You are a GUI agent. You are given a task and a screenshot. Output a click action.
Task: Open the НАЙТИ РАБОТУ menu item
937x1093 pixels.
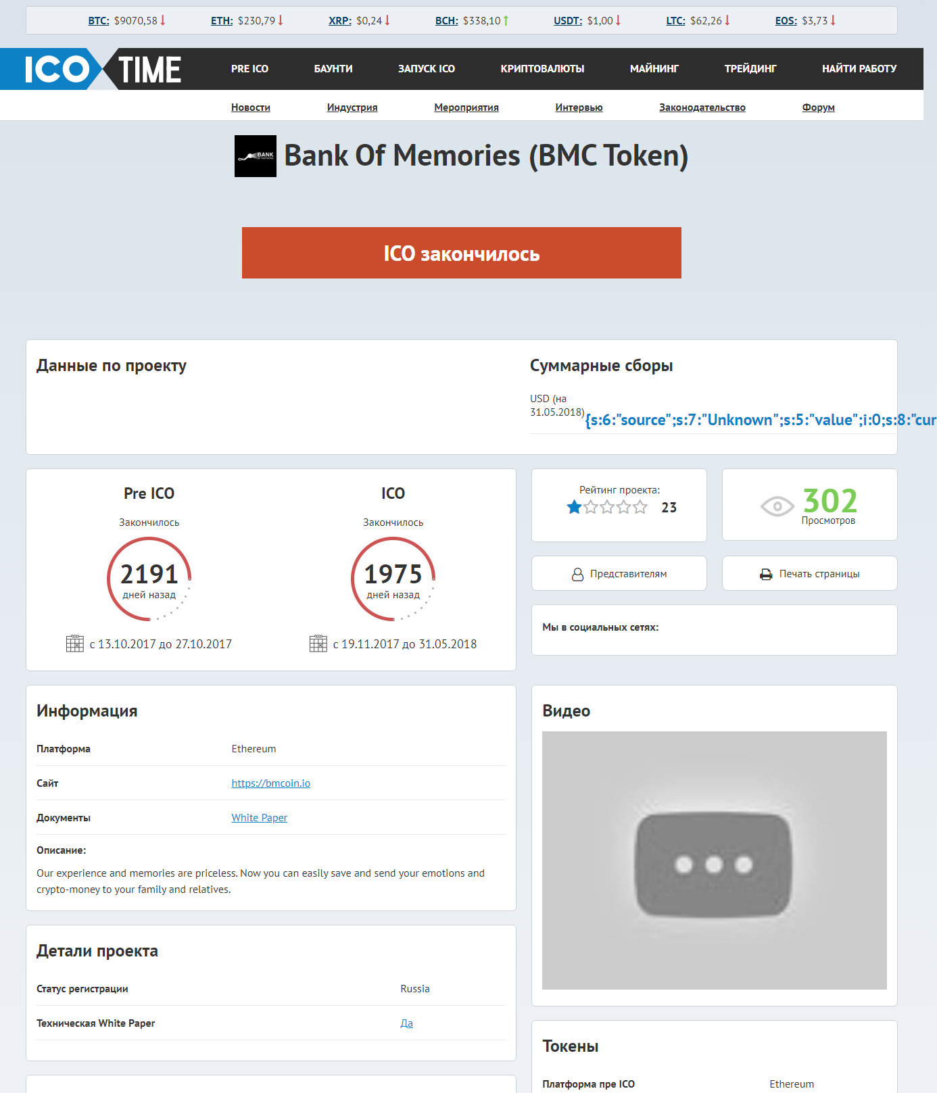pos(859,69)
